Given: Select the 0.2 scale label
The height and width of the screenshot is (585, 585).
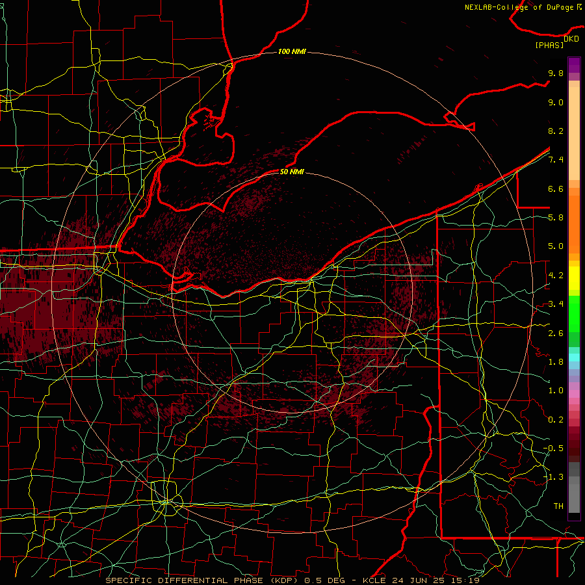Looking at the screenshot, I should tap(556, 420).
